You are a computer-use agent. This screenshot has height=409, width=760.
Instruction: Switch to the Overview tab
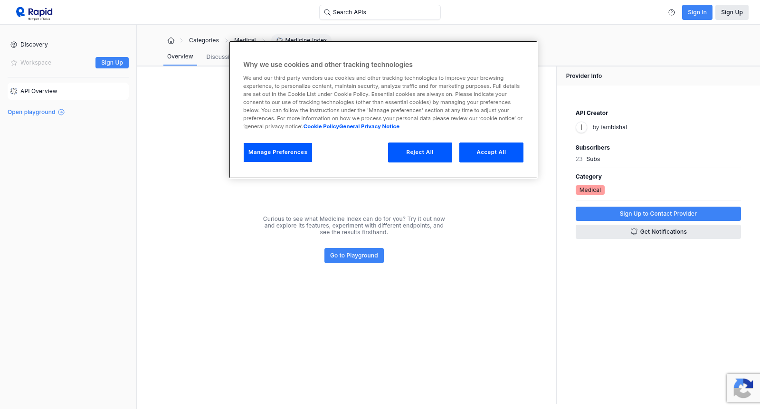[180, 57]
